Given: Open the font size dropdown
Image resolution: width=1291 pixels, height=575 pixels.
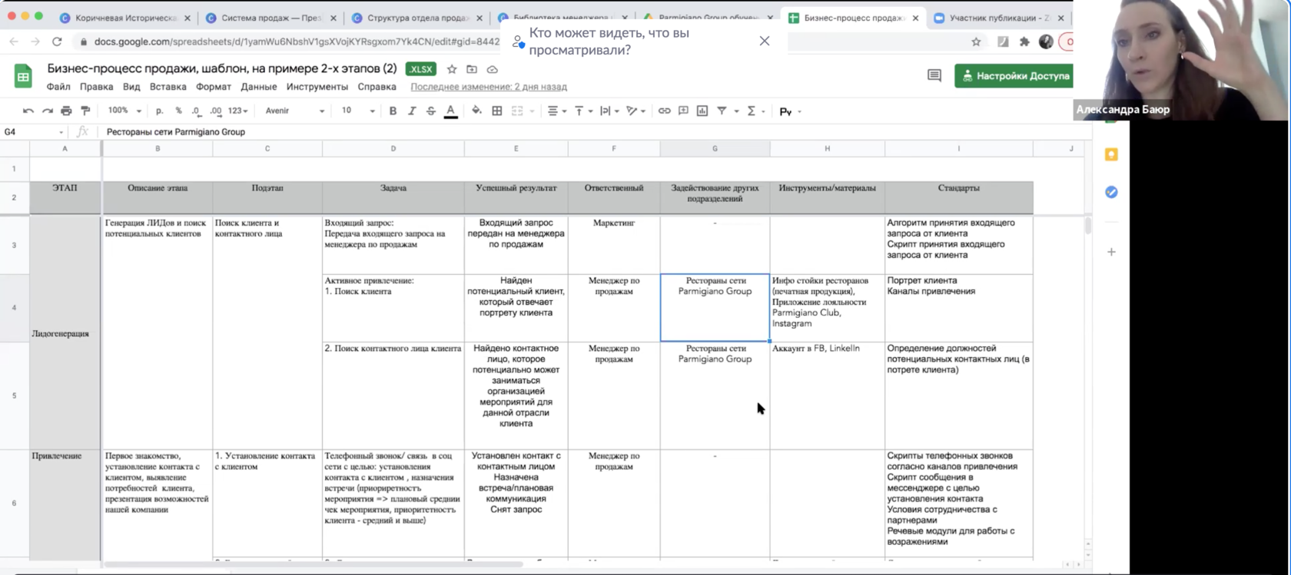Looking at the screenshot, I should coord(358,111).
